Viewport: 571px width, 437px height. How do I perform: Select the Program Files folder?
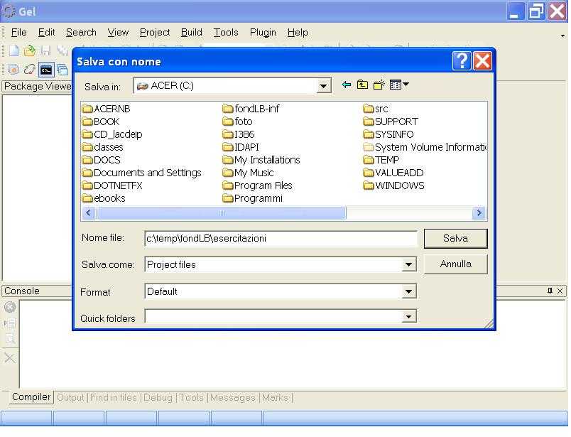[x=263, y=185]
